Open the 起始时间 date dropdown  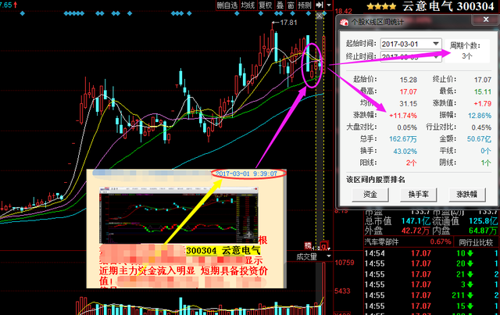click(436, 44)
